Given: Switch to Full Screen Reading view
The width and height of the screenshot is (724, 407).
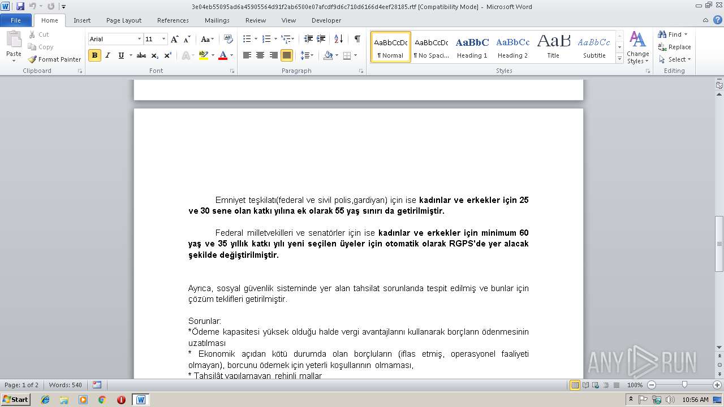Looking at the screenshot, I should pyautogui.click(x=585, y=385).
